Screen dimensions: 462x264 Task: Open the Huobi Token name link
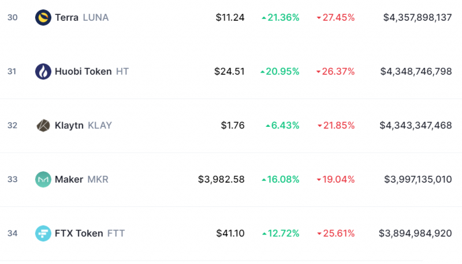(x=83, y=71)
